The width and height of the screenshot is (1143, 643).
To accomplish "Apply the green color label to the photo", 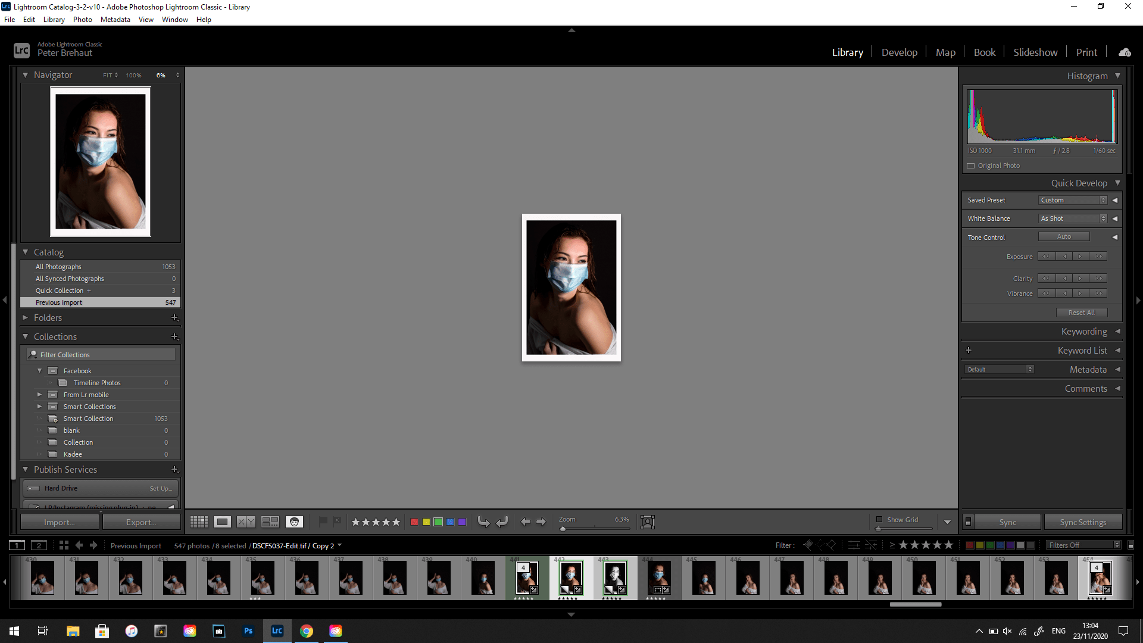I will tap(439, 522).
